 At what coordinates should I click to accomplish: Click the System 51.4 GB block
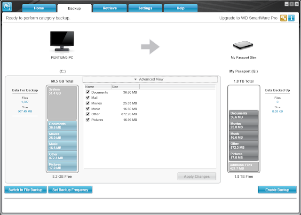pos(63,103)
